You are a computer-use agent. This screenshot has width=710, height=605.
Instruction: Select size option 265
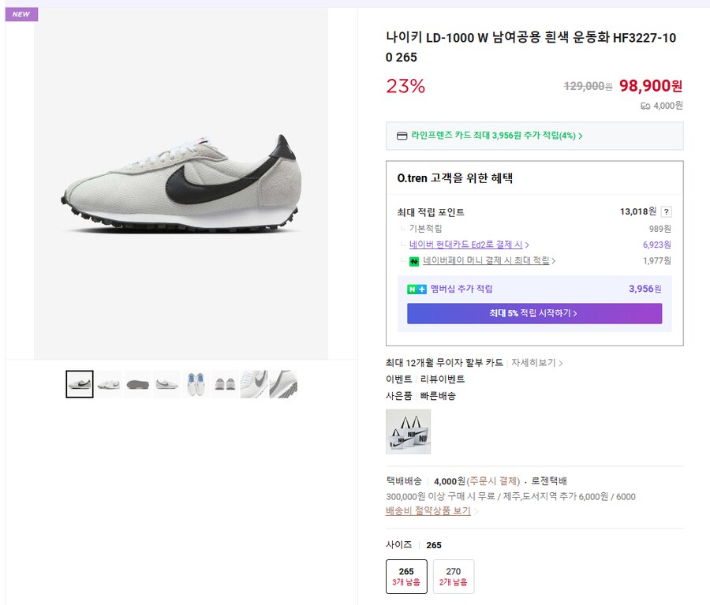pos(405,576)
